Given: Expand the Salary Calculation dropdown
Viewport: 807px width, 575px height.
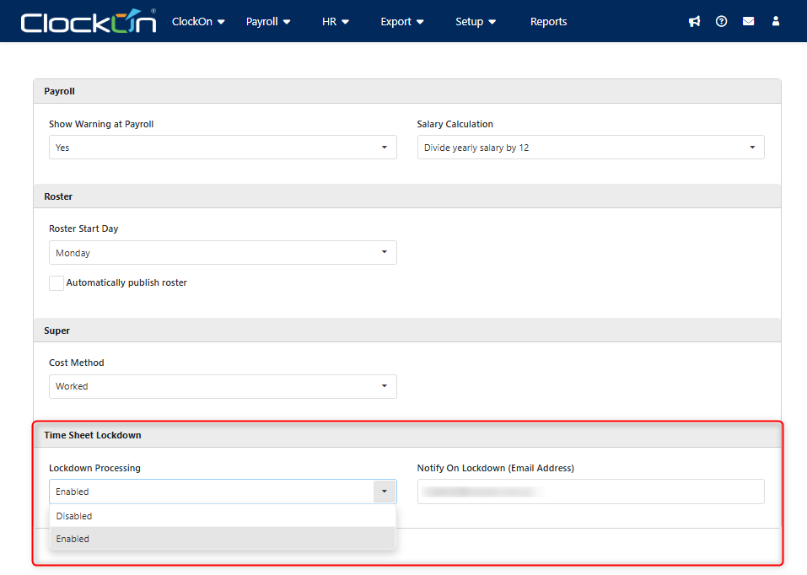Looking at the screenshot, I should point(590,148).
